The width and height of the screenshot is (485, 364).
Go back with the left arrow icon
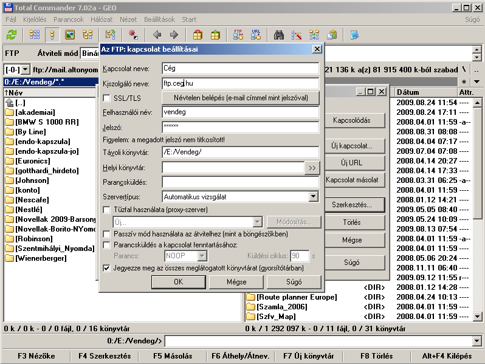pyautogui.click(x=157, y=35)
